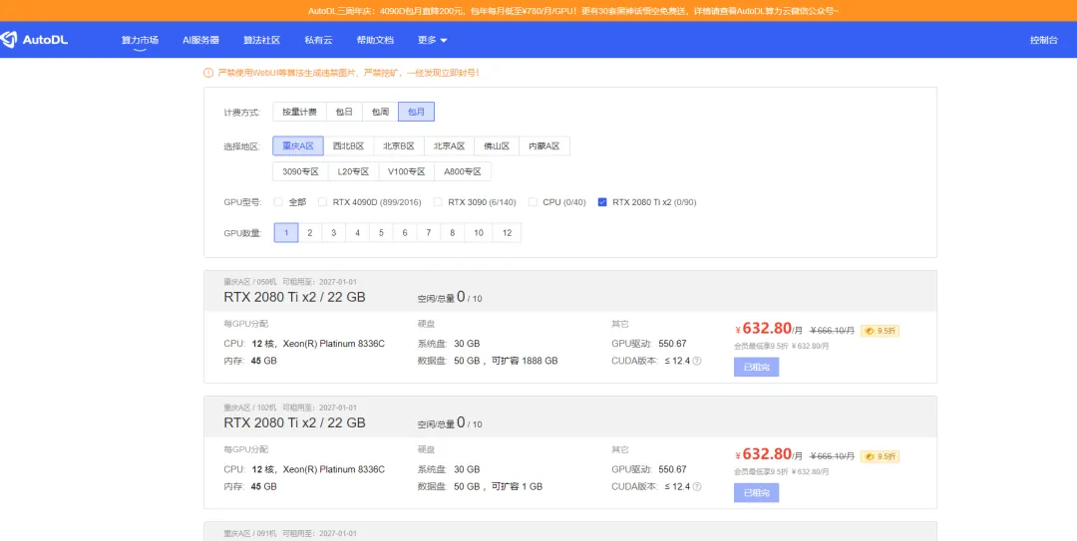The height and width of the screenshot is (541, 1077).
Task: Set GPU count to 5
Action: click(381, 233)
